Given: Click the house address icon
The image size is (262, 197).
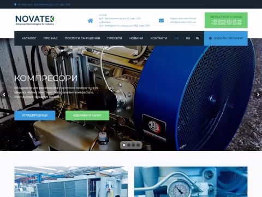Looking at the screenshot, I should (x=90, y=21).
